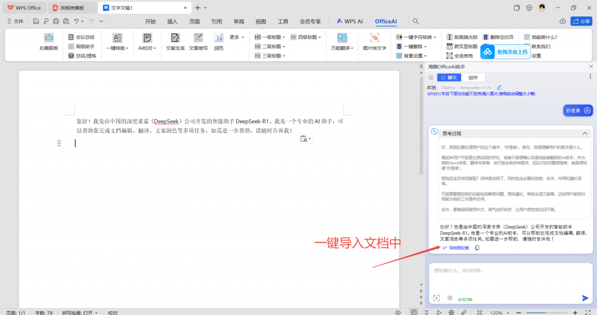Switch to web layout view globe icon
This screenshot has height=315, width=597.
click(451, 312)
